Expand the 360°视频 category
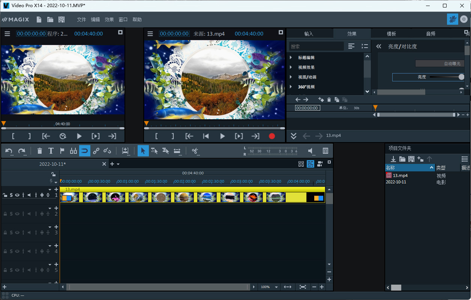This screenshot has width=471, height=300. click(x=291, y=87)
